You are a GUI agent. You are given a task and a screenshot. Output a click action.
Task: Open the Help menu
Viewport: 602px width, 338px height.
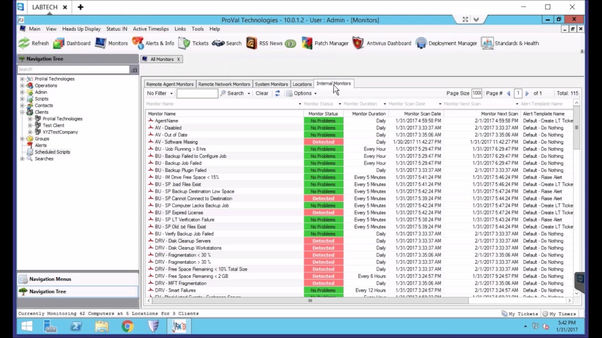click(214, 29)
